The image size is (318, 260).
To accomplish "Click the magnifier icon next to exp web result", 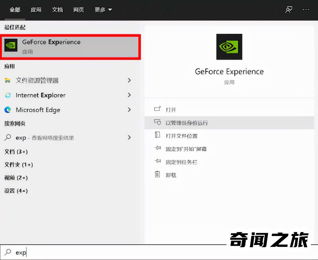I will (8, 137).
